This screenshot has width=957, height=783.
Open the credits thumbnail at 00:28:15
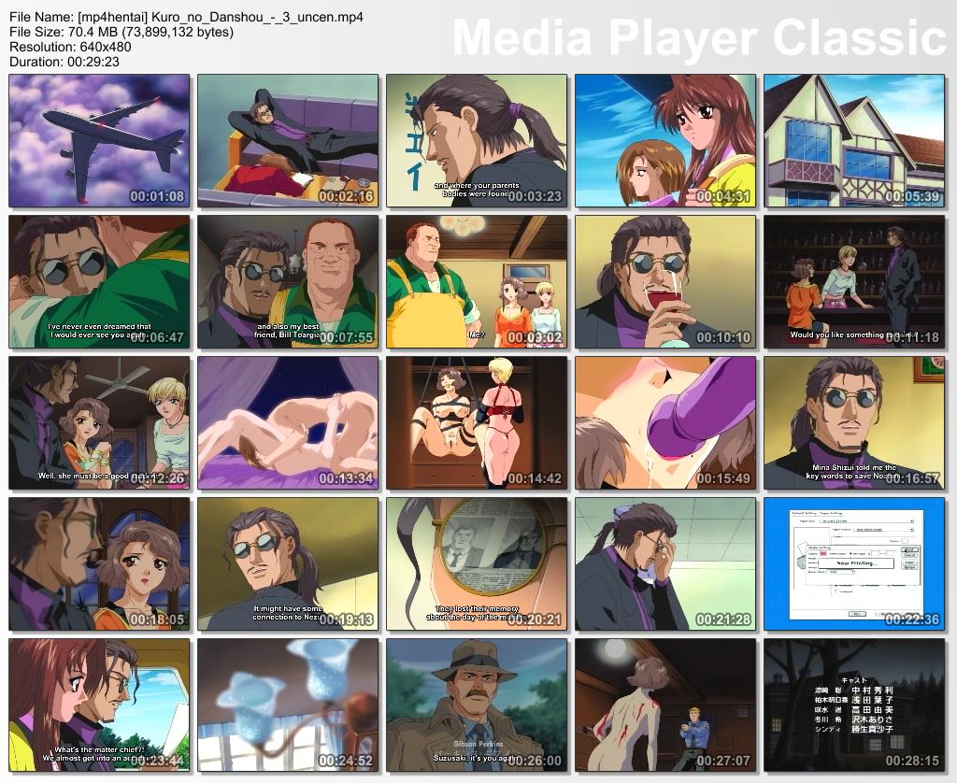point(854,705)
